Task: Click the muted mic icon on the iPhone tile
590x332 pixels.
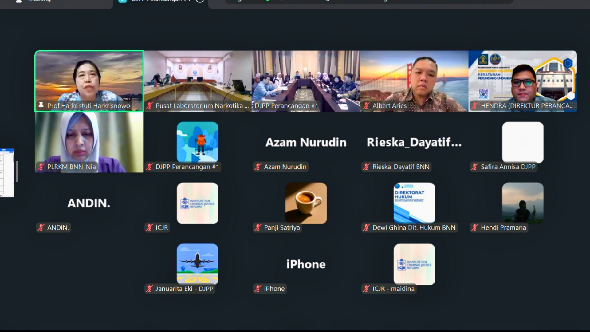Action: [258, 289]
